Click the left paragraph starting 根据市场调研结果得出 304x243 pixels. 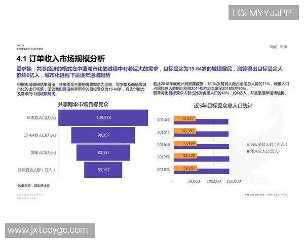click(82, 89)
